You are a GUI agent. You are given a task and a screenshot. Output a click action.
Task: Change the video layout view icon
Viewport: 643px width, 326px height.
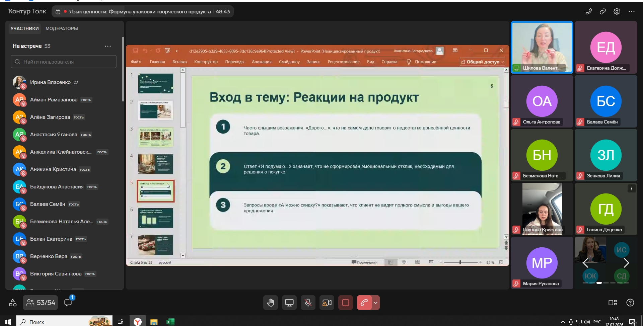[x=613, y=303]
